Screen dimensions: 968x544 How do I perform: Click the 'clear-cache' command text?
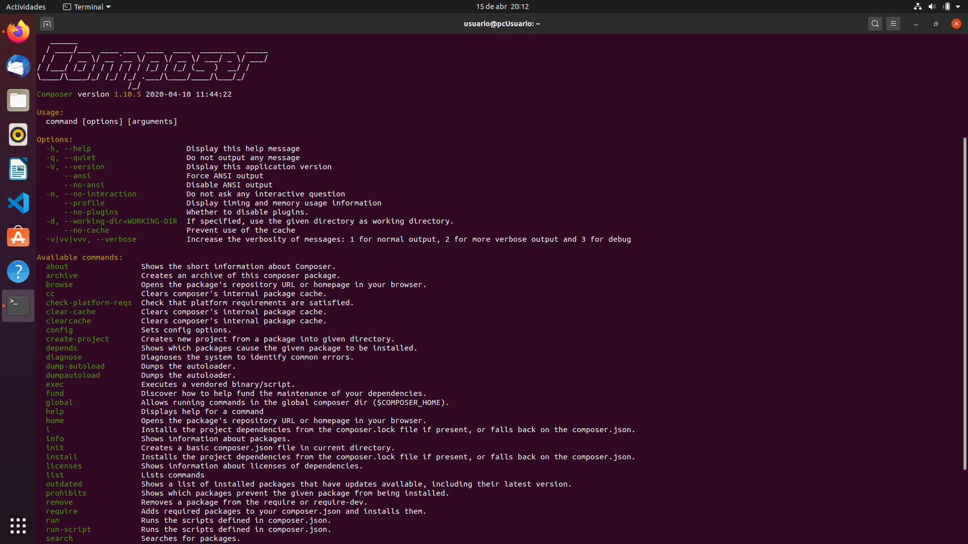tap(71, 312)
